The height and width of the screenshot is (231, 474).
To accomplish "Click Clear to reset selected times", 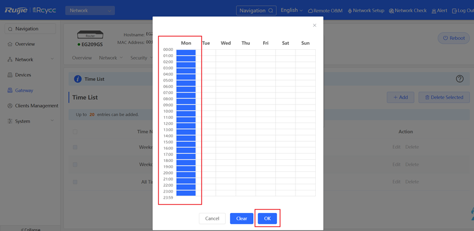I will (242, 218).
